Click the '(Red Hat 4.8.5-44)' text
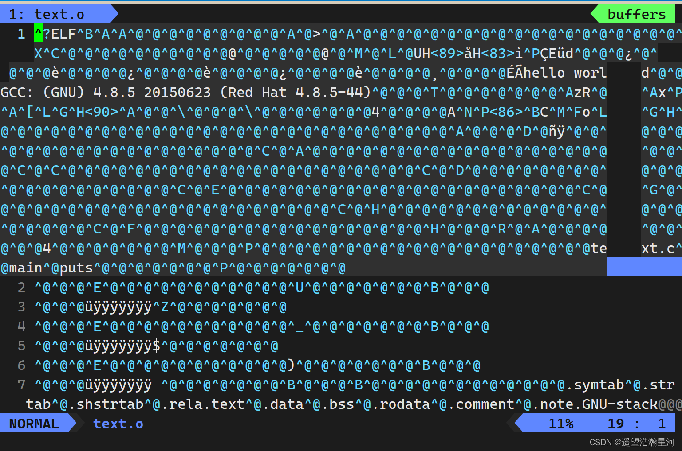Viewport: 682px width, 451px height. (x=296, y=92)
